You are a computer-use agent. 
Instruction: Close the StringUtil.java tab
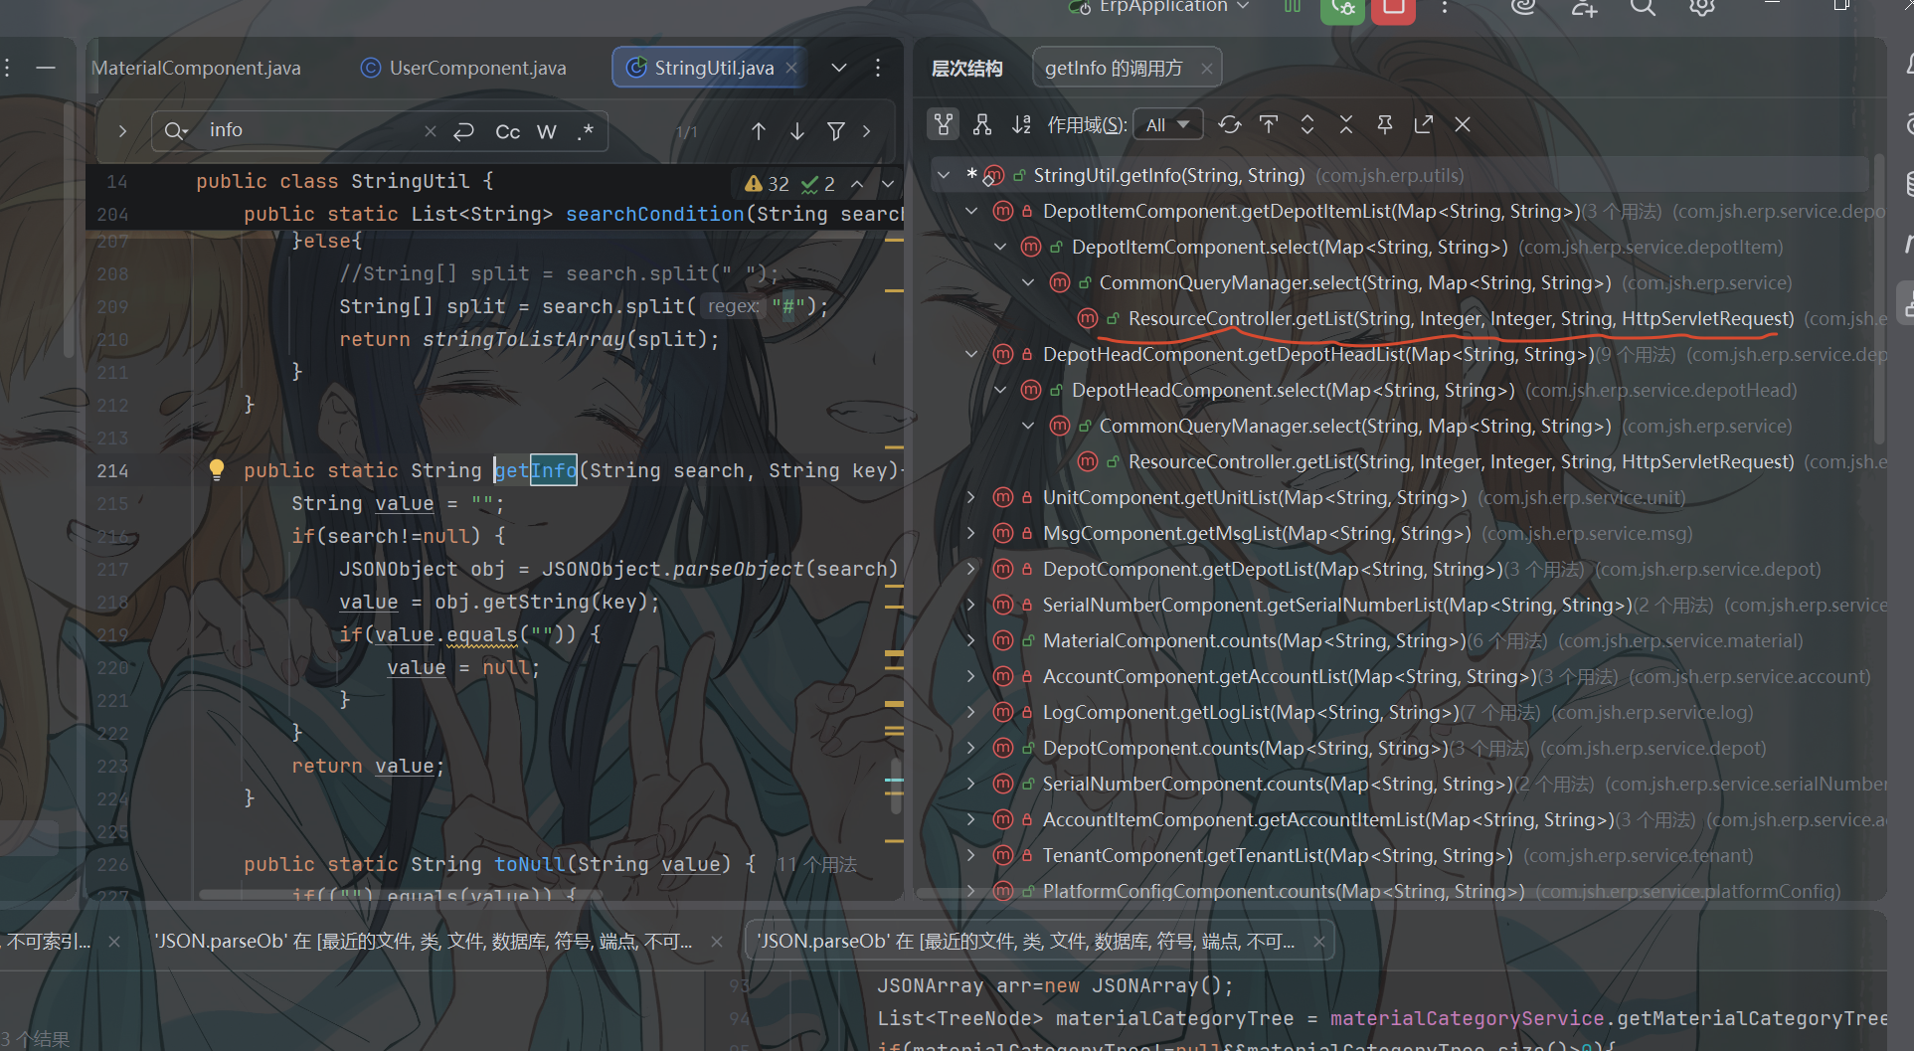tap(791, 68)
